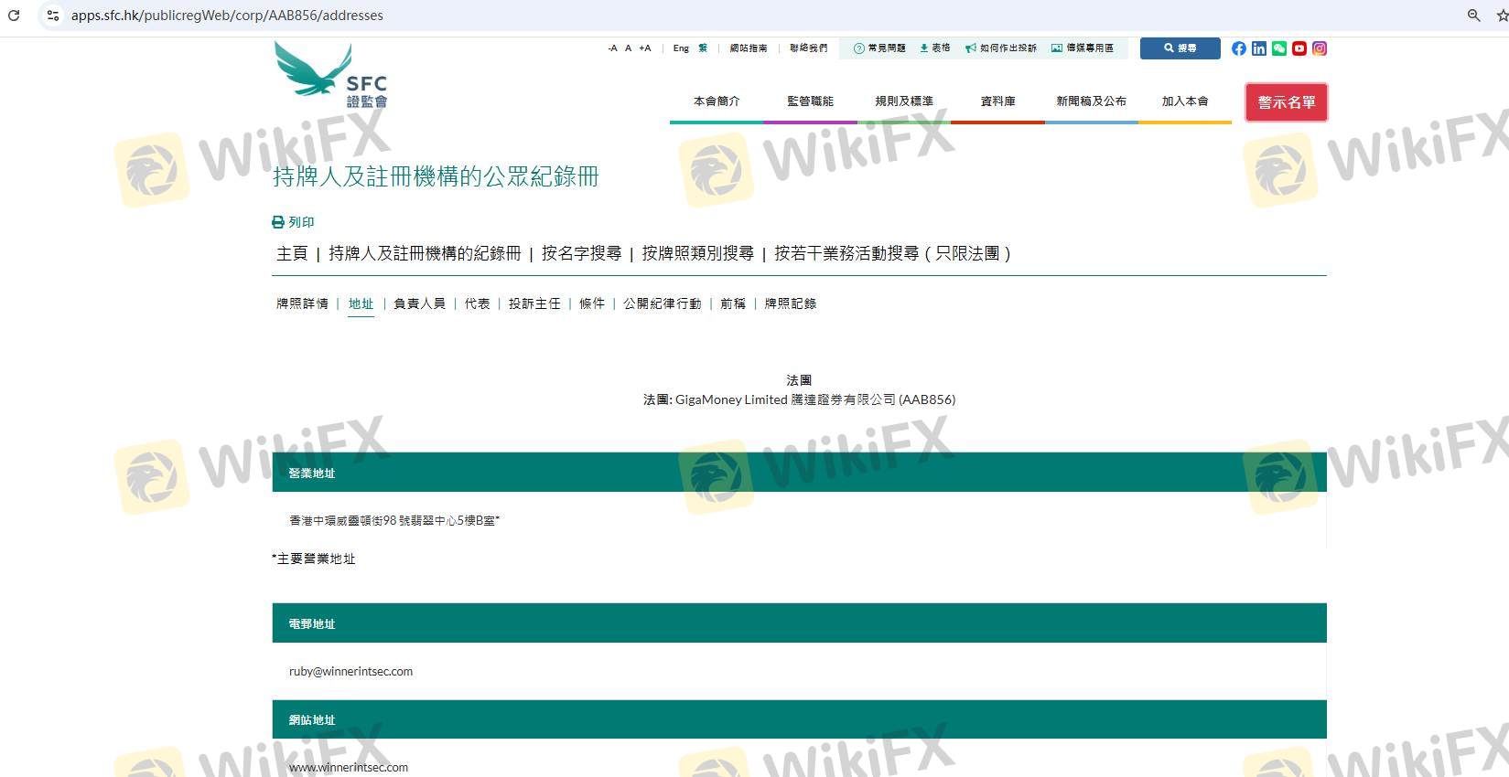Expand the 監管職能 navigation menu
This screenshot has width=1509, height=777.
tap(810, 101)
